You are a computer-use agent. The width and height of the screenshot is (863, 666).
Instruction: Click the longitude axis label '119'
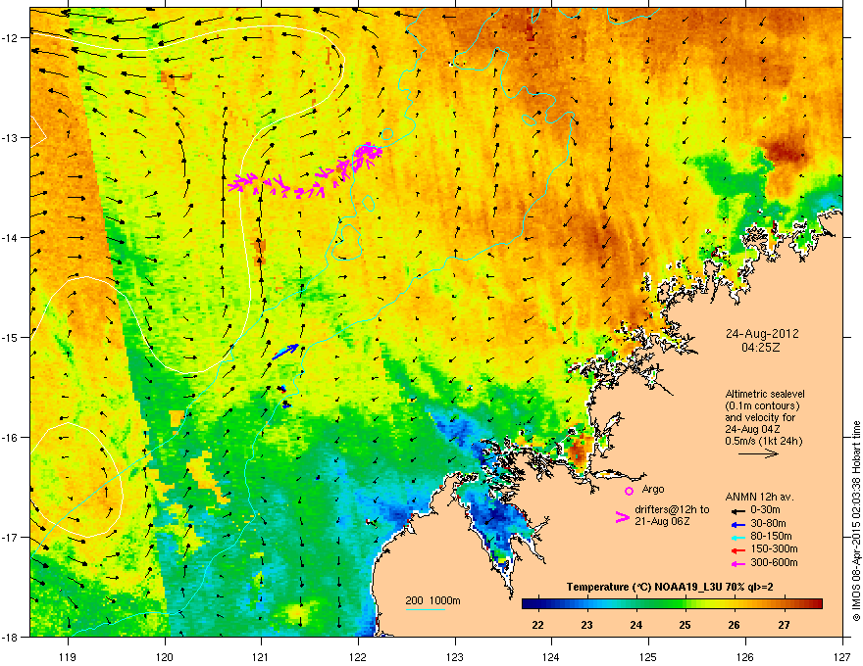coord(68,656)
